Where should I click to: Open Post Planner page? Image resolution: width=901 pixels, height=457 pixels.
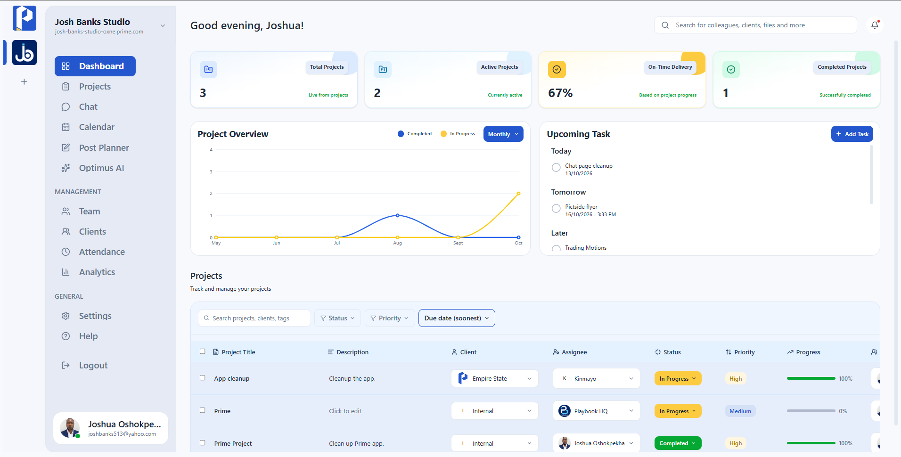coord(104,148)
